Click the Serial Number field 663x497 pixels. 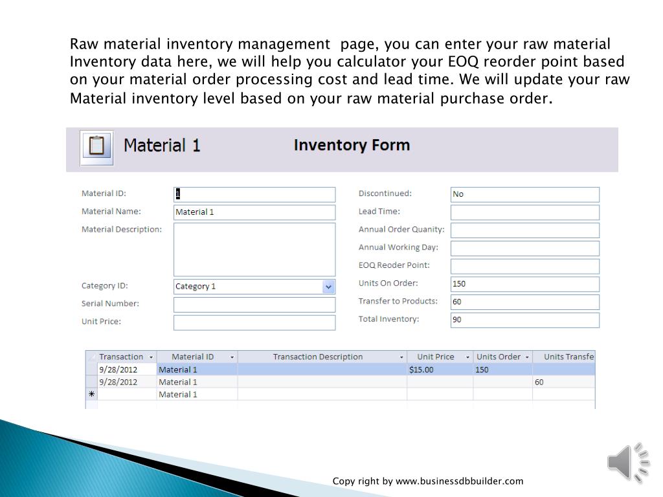[254, 305]
